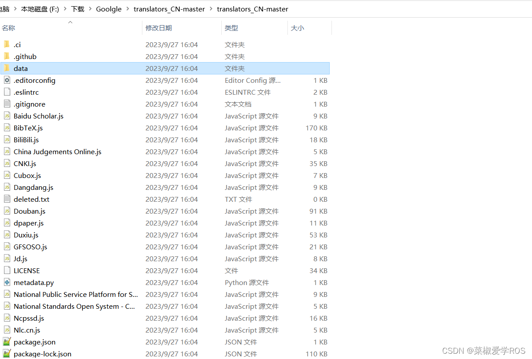Navigate to 下载 in address breadcrumb
This screenshot has width=532, height=359.
click(x=78, y=9)
